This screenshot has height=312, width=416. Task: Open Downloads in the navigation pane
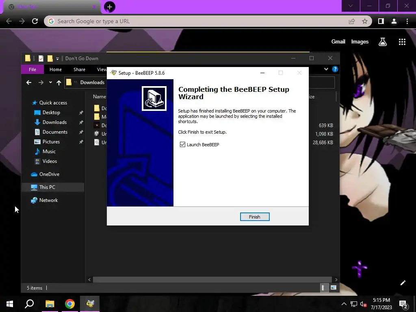coord(54,122)
